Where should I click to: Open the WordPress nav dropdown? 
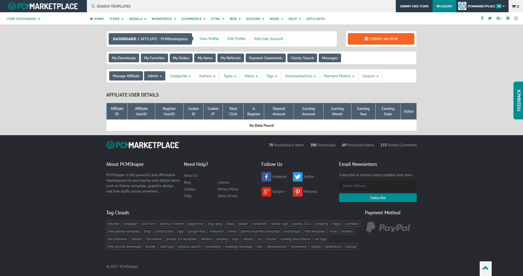point(164,19)
